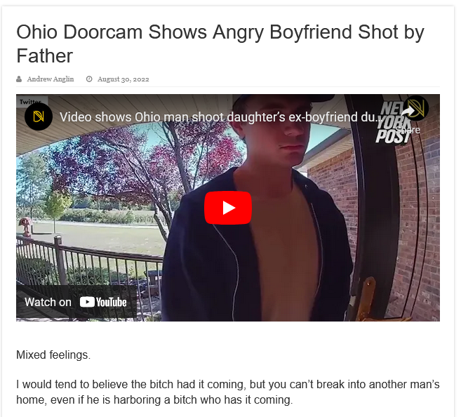Click the paragraph starting 'I would tend to believe'
461x417 pixels.
[228, 392]
